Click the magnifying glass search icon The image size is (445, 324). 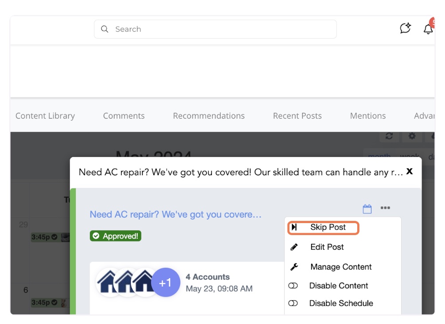[105, 29]
